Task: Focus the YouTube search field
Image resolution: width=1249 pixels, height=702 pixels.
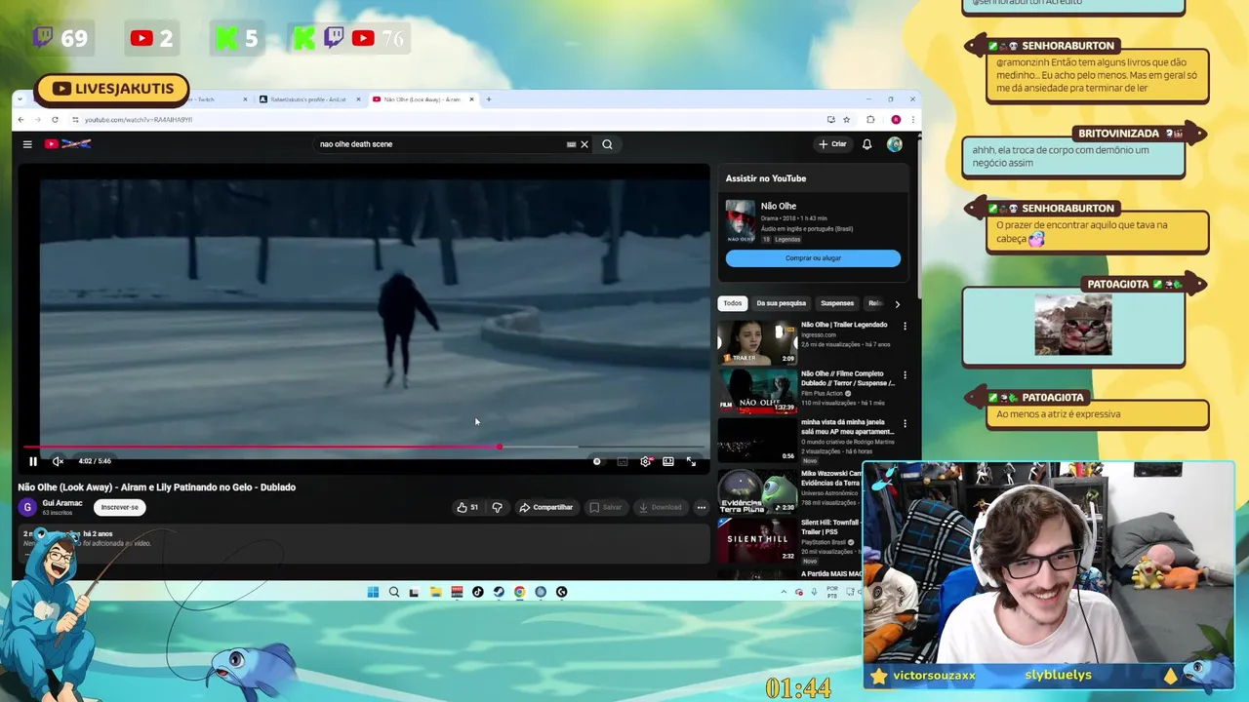Action: click(439, 144)
